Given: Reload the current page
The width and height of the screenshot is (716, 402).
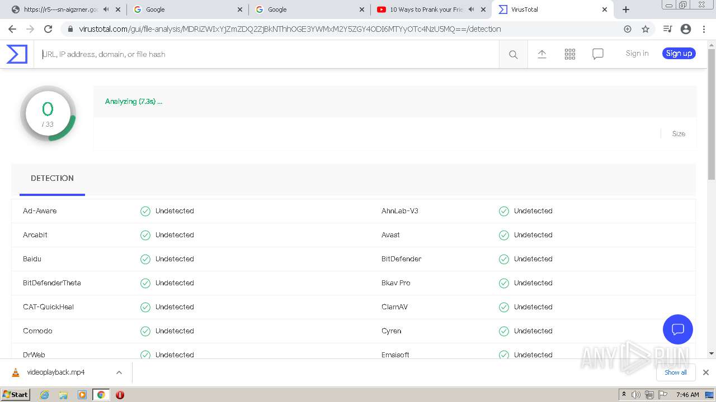Looking at the screenshot, I should tap(48, 29).
